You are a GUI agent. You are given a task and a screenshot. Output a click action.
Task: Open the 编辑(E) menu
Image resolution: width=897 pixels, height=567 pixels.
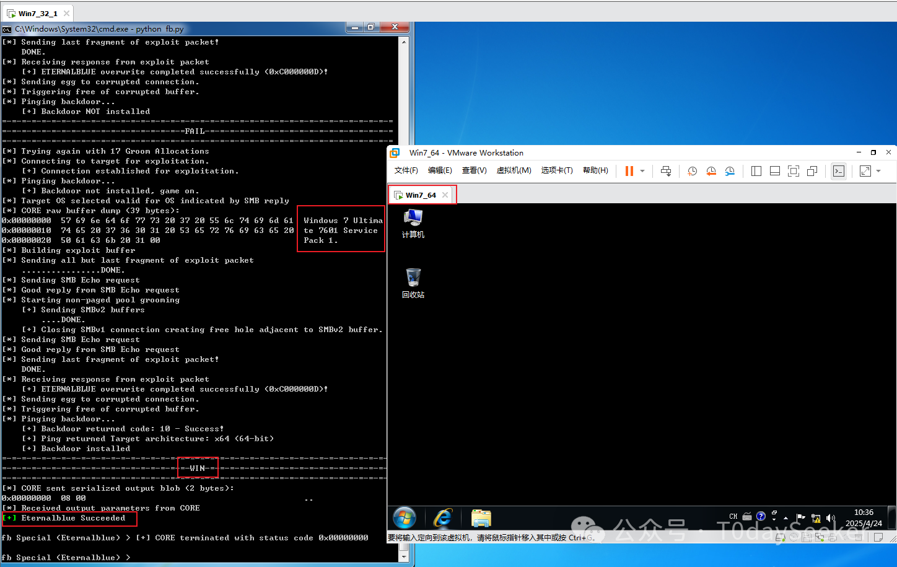440,170
